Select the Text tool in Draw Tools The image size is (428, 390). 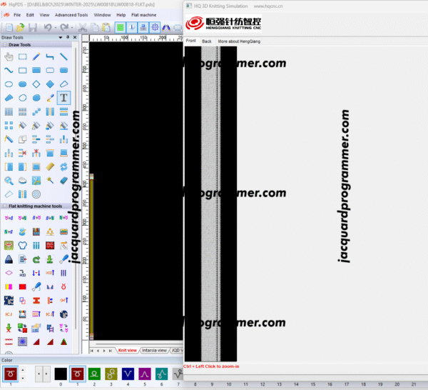[x=63, y=97]
